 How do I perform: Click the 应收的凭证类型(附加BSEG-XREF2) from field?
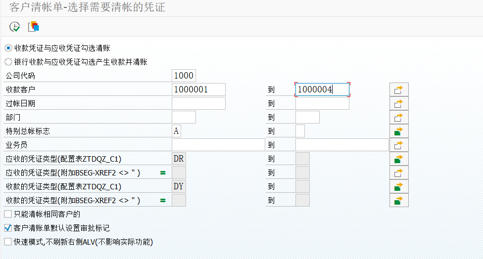(x=179, y=173)
